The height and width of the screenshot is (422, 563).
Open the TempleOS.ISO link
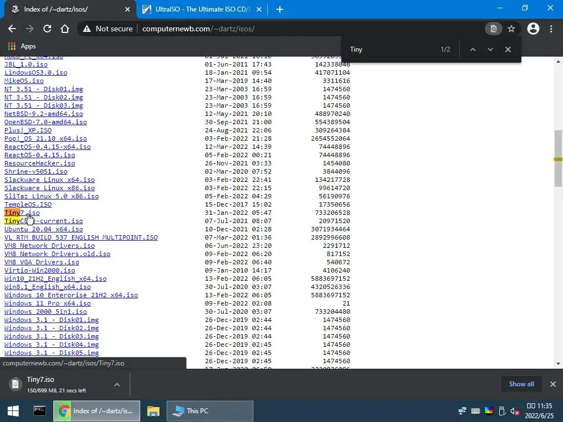coord(28,204)
